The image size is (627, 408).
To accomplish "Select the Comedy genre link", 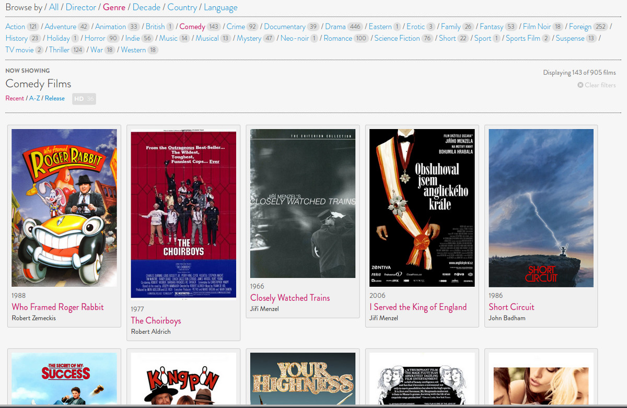I will (x=192, y=27).
